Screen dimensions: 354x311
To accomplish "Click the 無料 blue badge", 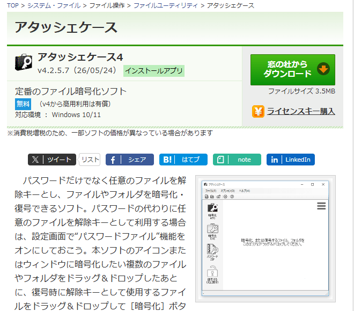I will 23,104.
